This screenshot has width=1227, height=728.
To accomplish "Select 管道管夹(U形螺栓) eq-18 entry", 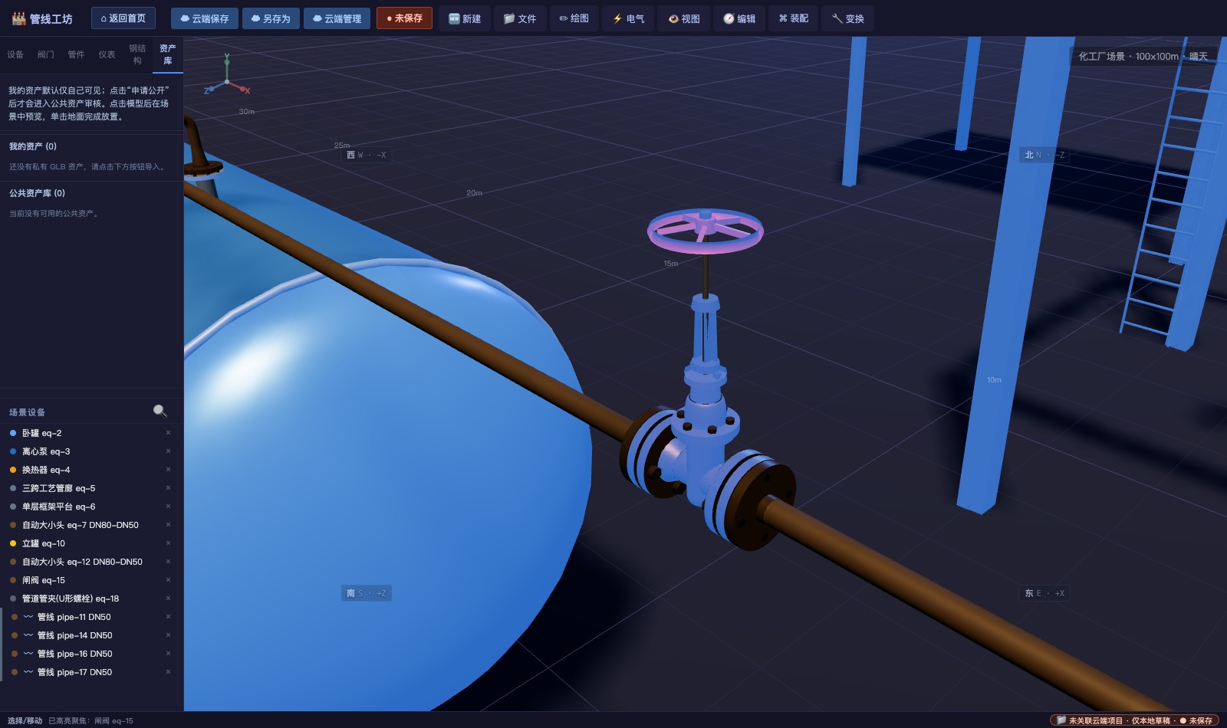I will point(91,598).
